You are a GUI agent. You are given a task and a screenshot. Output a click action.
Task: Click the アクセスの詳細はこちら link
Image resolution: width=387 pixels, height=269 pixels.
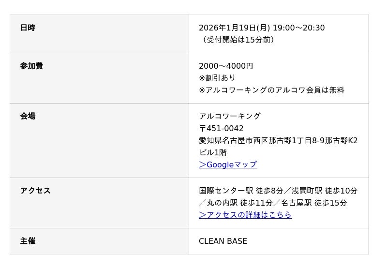point(245,215)
